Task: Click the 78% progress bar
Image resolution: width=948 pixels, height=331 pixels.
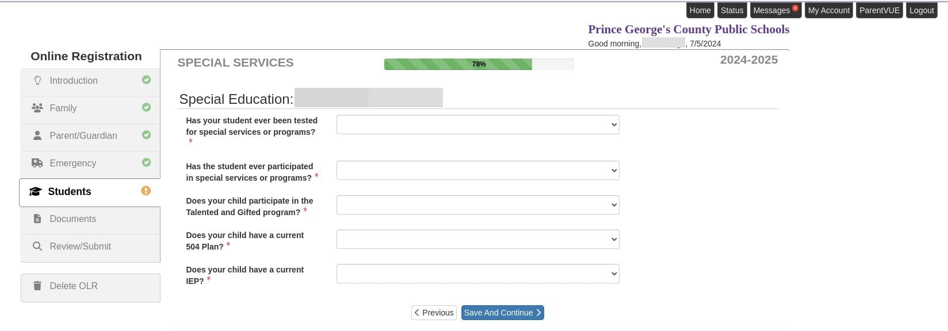Action: (x=479, y=64)
